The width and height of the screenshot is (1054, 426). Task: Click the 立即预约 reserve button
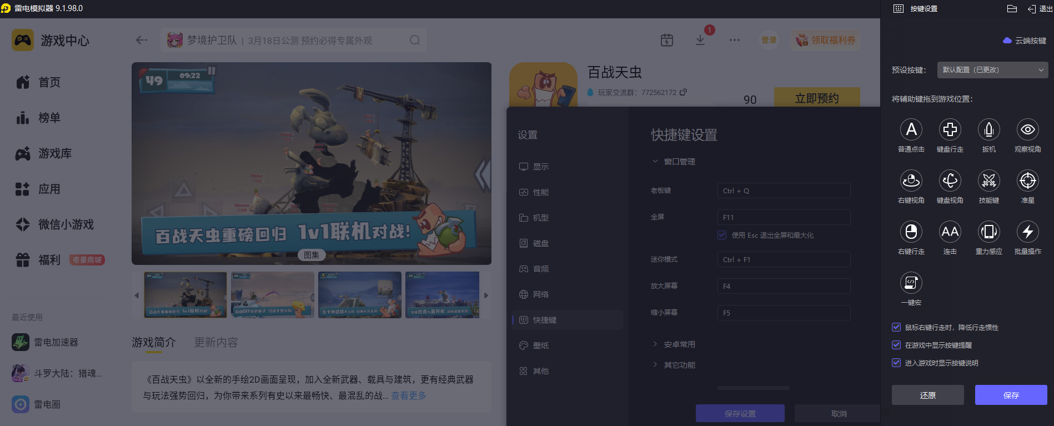(x=817, y=98)
